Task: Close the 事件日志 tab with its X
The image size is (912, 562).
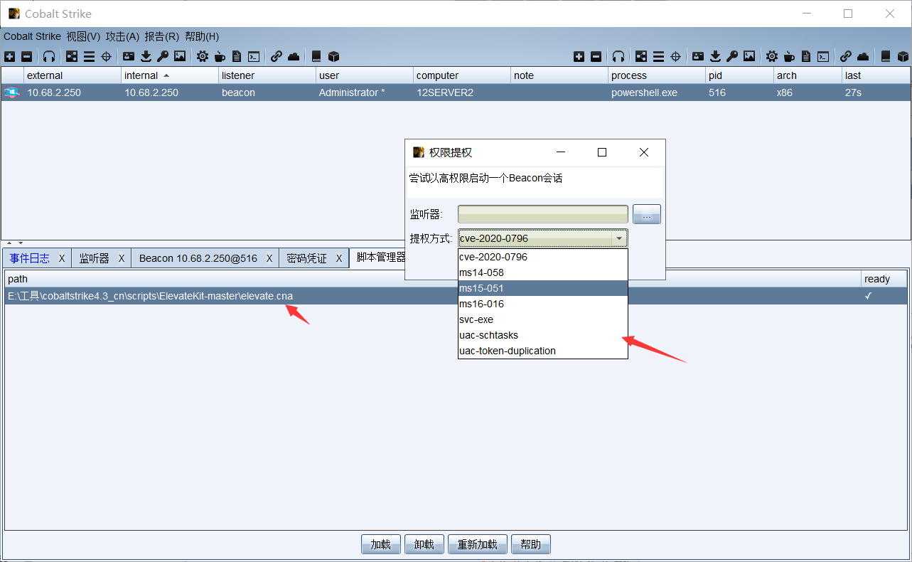Action: pyautogui.click(x=62, y=258)
